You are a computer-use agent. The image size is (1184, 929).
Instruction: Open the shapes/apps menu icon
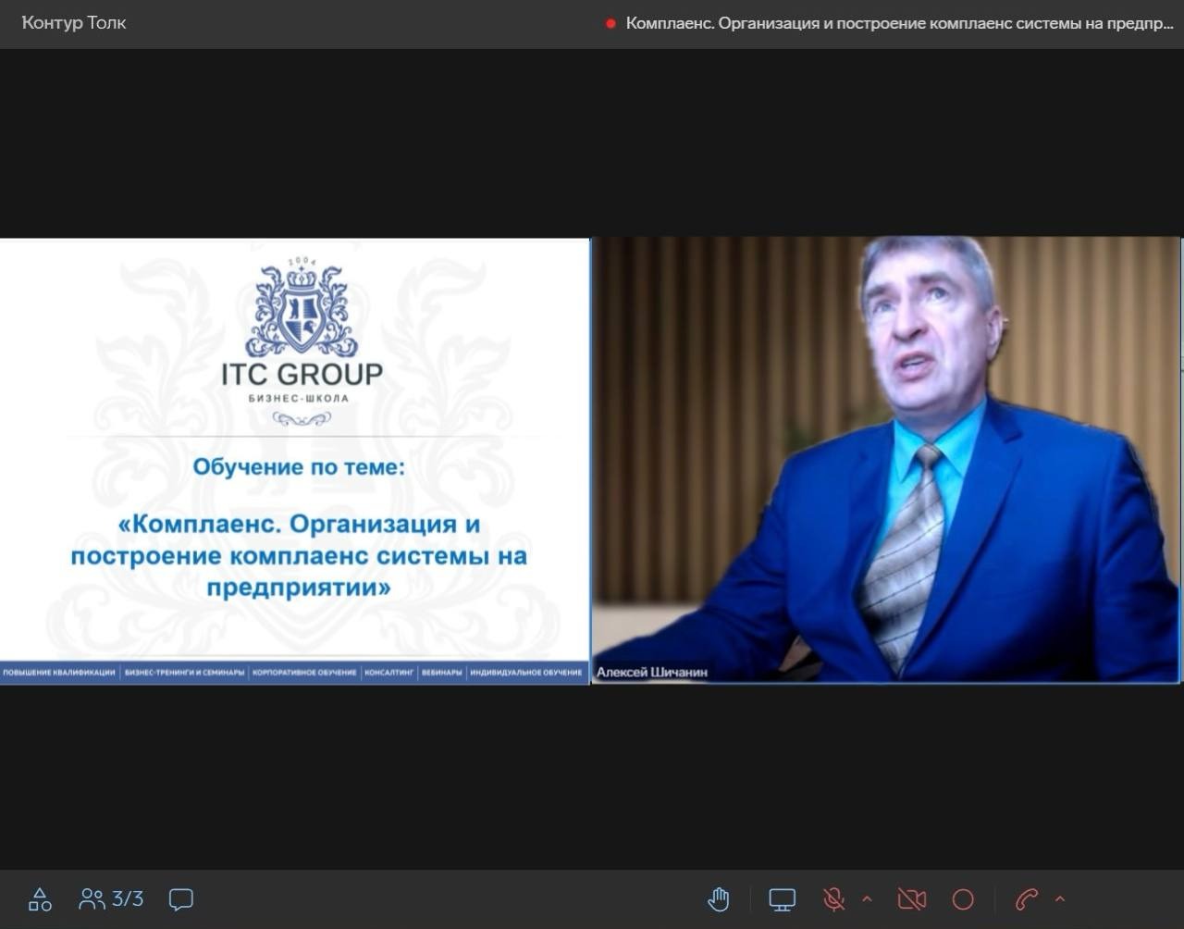pos(40,899)
